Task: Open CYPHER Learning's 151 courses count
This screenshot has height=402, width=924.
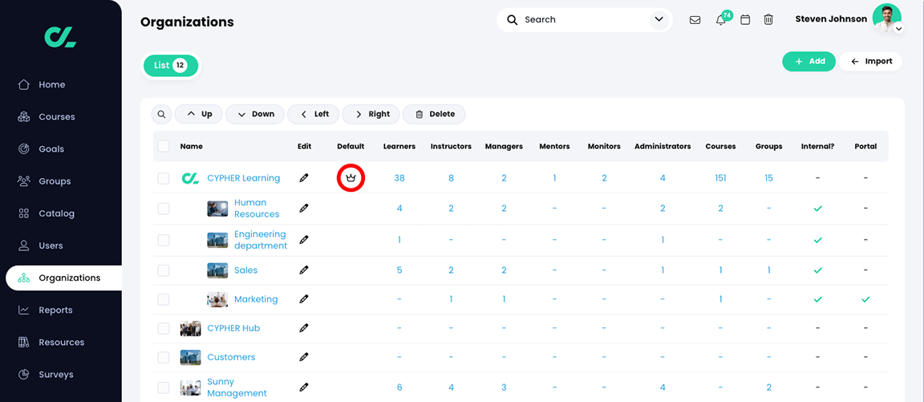Action: 720,178
